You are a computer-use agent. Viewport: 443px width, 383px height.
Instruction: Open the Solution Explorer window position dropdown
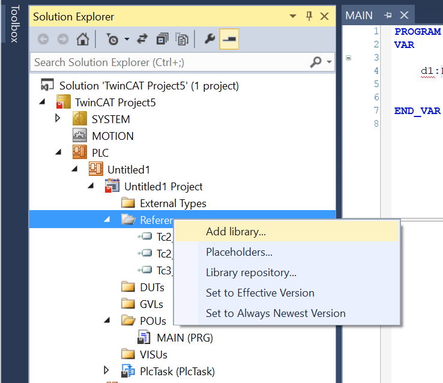(293, 16)
